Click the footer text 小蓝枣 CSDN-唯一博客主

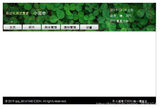(x=130, y=101)
